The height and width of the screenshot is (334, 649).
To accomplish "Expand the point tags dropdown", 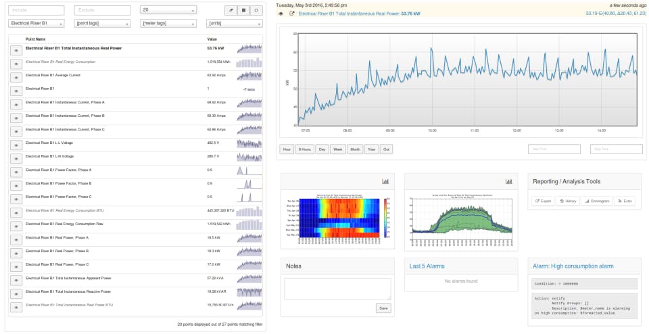I will click(x=102, y=24).
